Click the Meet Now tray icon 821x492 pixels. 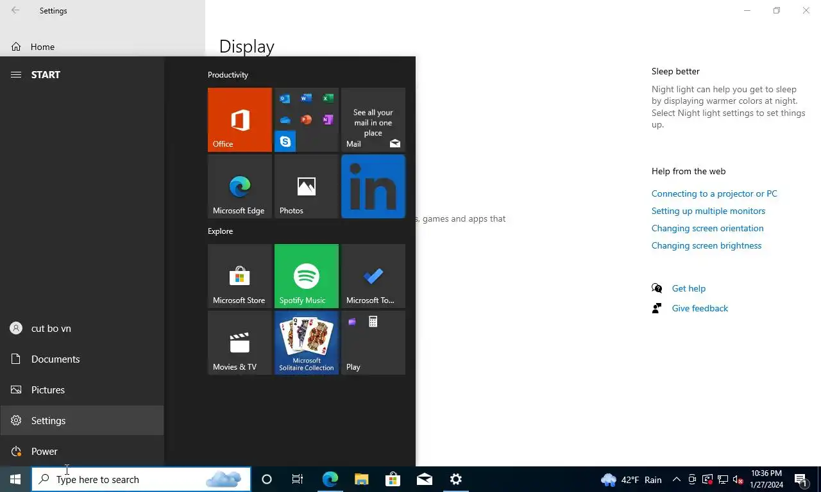tap(692, 479)
